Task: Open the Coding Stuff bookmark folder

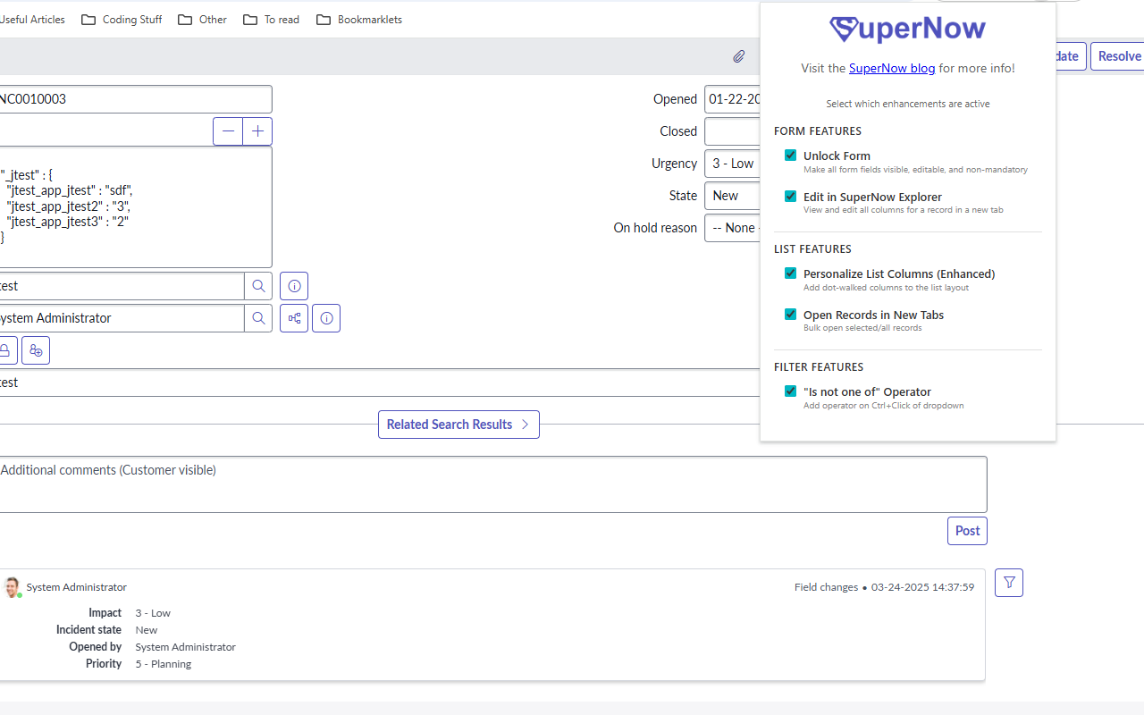Action: (122, 20)
